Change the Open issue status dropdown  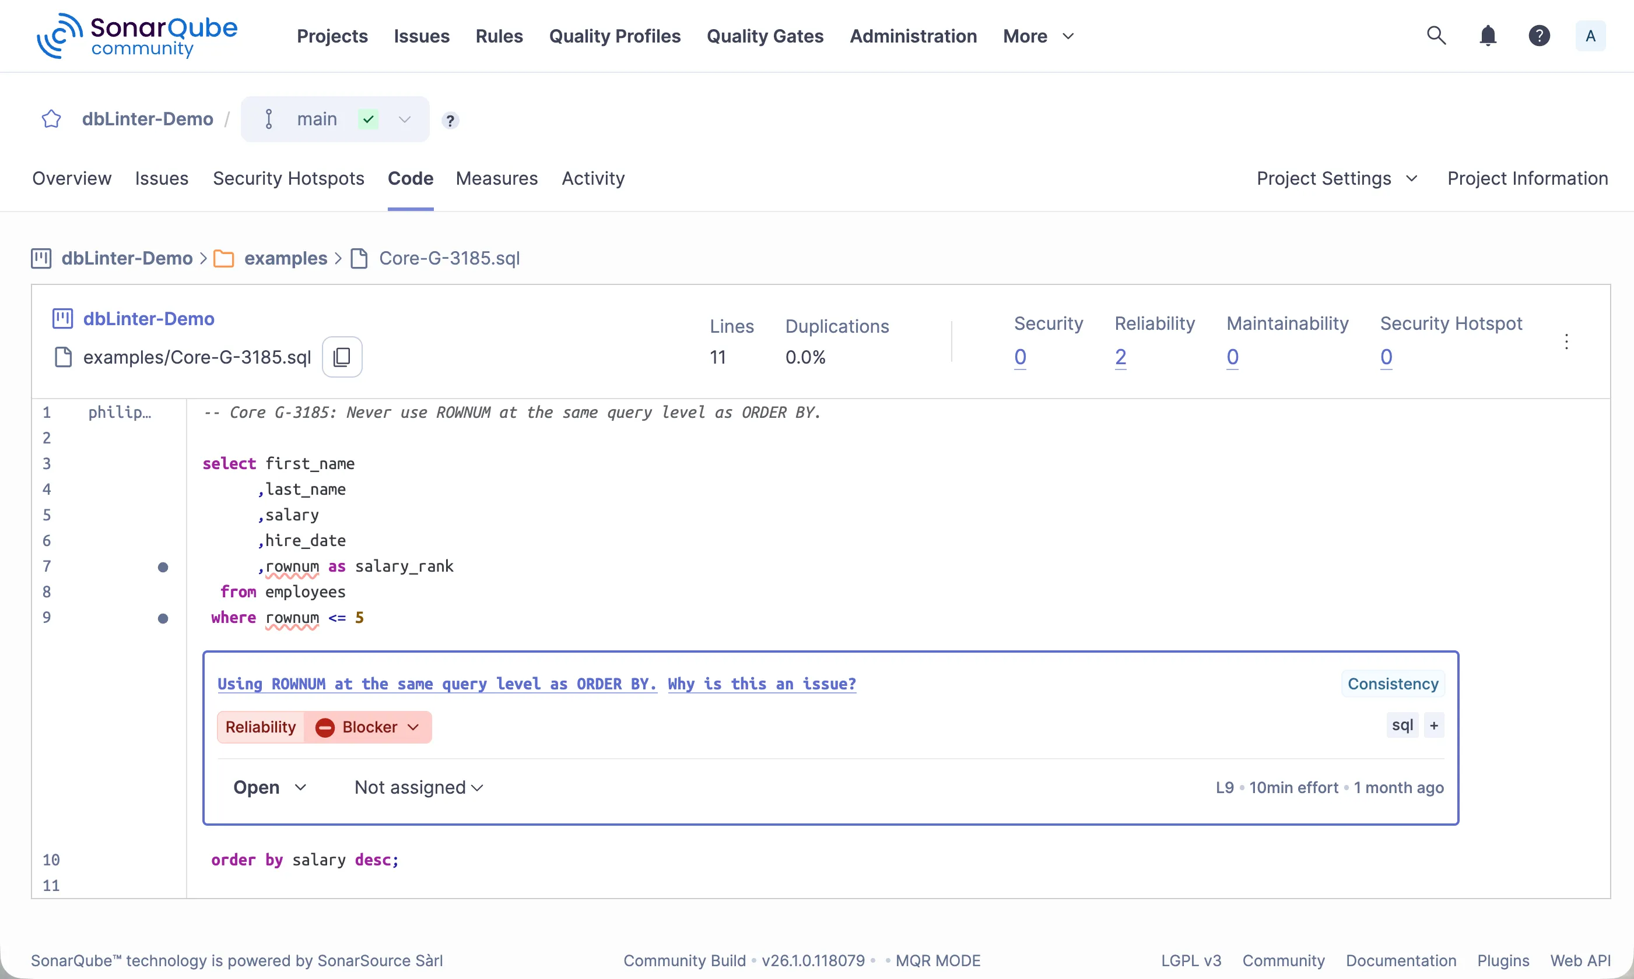(269, 787)
